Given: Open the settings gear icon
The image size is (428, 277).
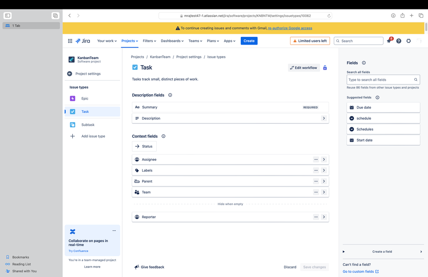Looking at the screenshot, I should pos(408,41).
